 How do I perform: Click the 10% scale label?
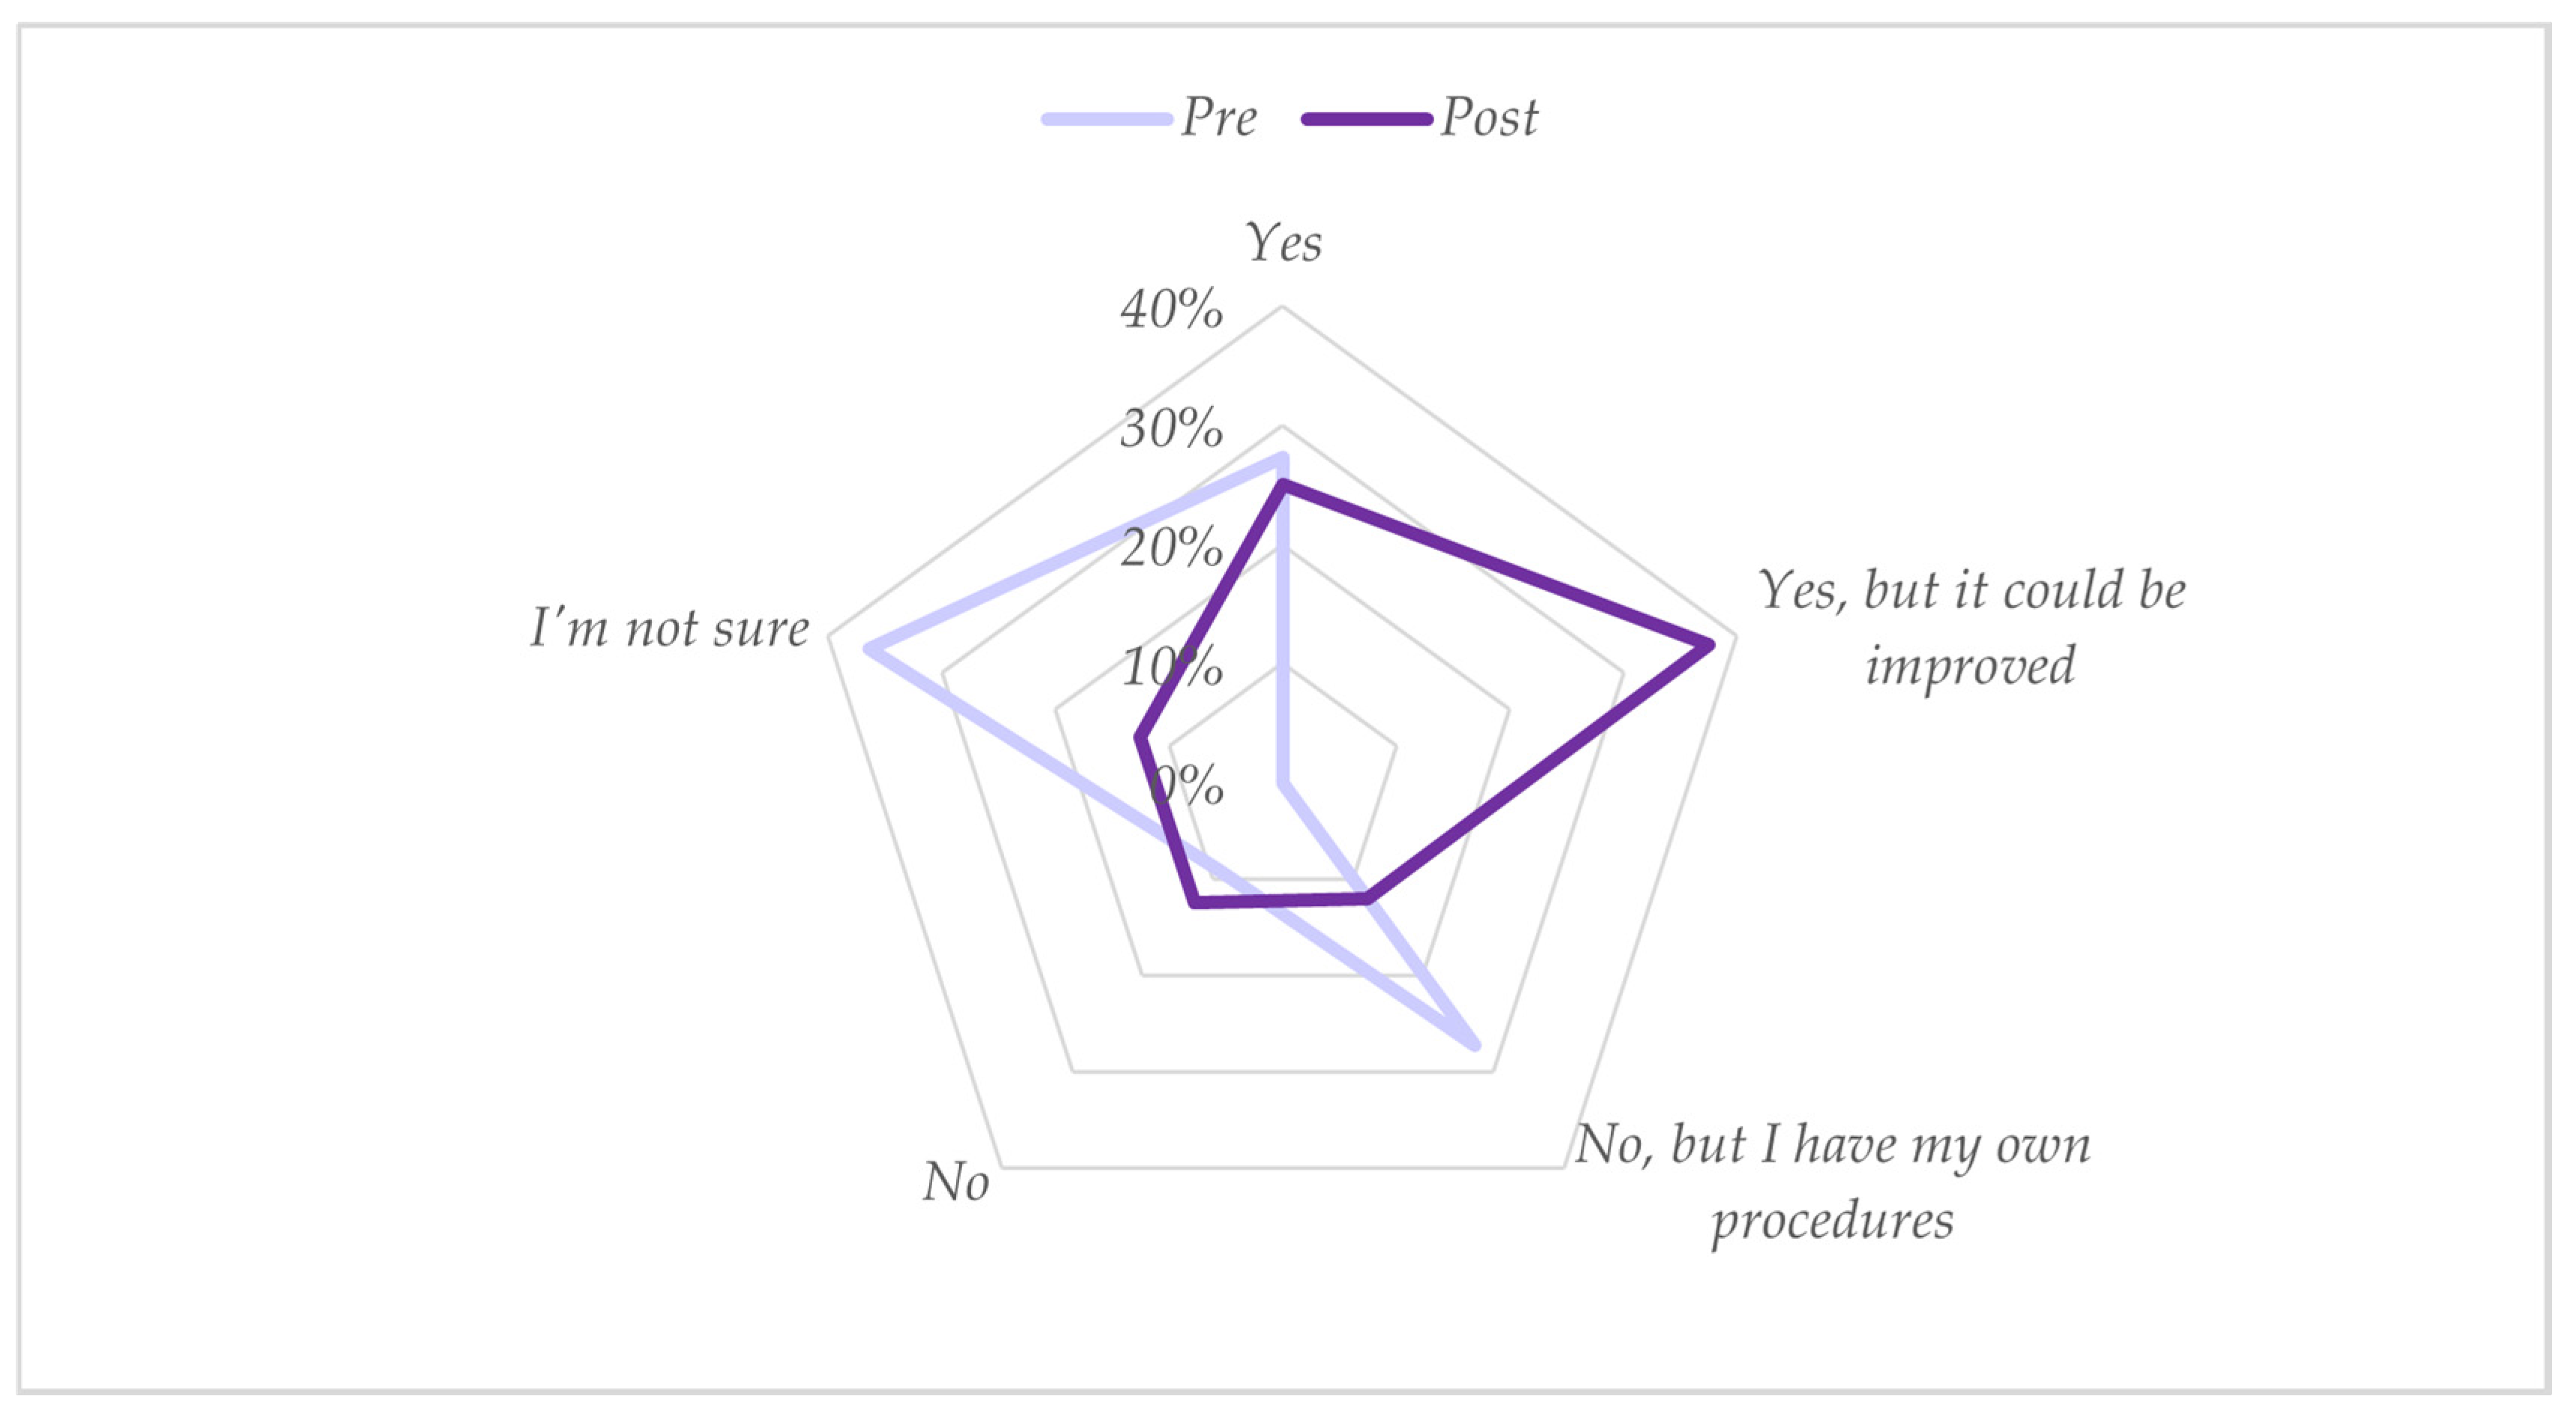[x=1171, y=667]
